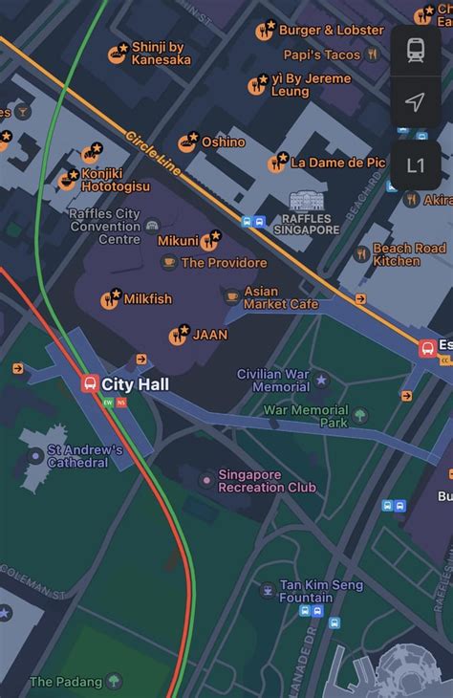
Task: Tap The Providore cafe icon
Action: coord(169,262)
